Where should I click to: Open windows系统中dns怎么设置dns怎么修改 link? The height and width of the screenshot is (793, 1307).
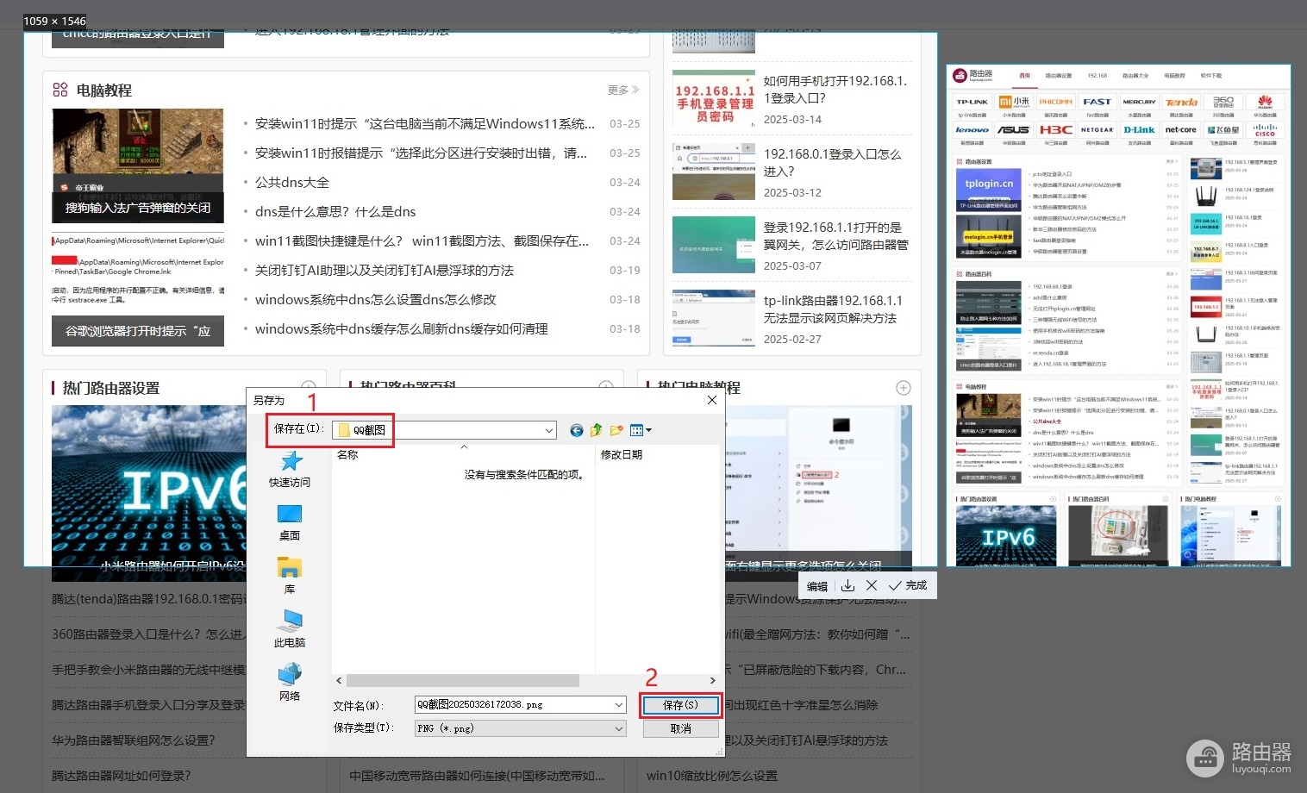tap(376, 299)
